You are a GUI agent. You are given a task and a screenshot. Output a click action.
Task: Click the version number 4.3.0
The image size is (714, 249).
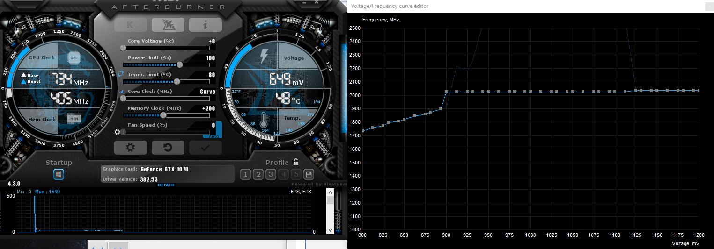14,184
